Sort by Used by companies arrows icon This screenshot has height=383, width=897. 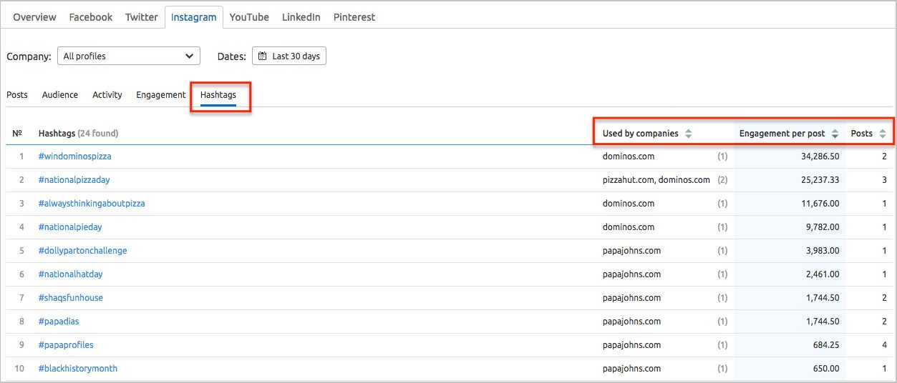click(x=688, y=134)
